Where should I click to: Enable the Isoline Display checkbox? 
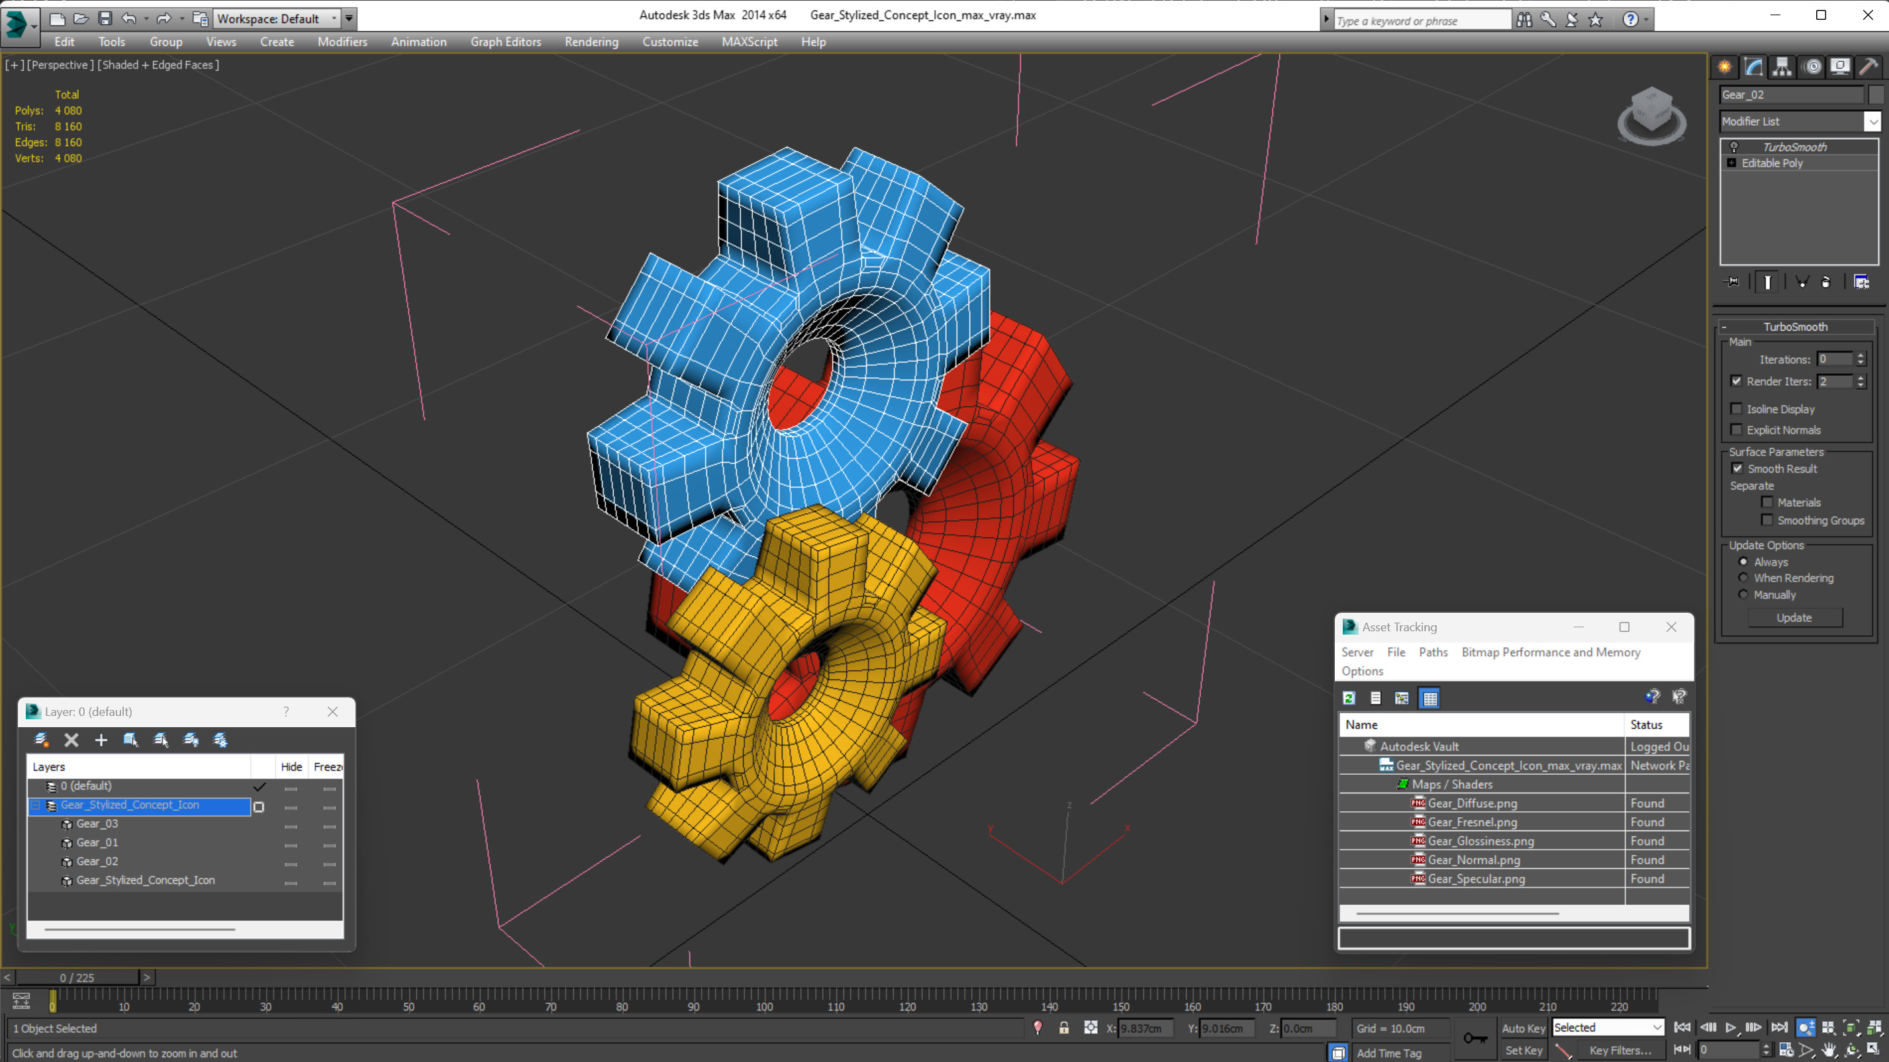tap(1736, 409)
